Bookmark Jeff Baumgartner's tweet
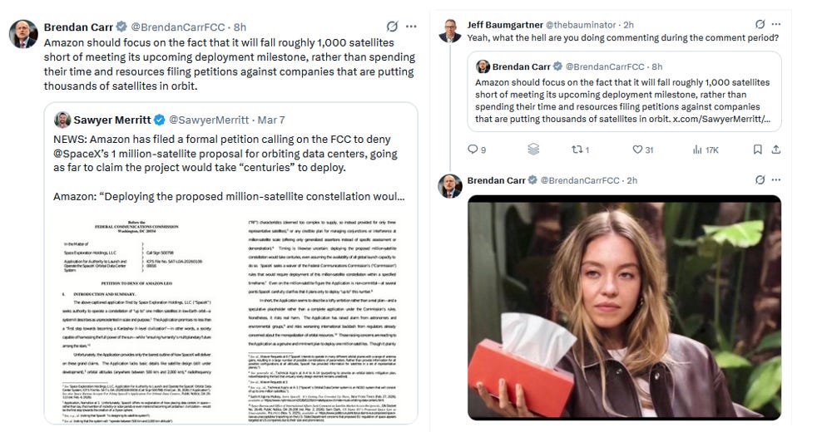Image resolution: width=822 pixels, height=432 pixels. (757, 150)
